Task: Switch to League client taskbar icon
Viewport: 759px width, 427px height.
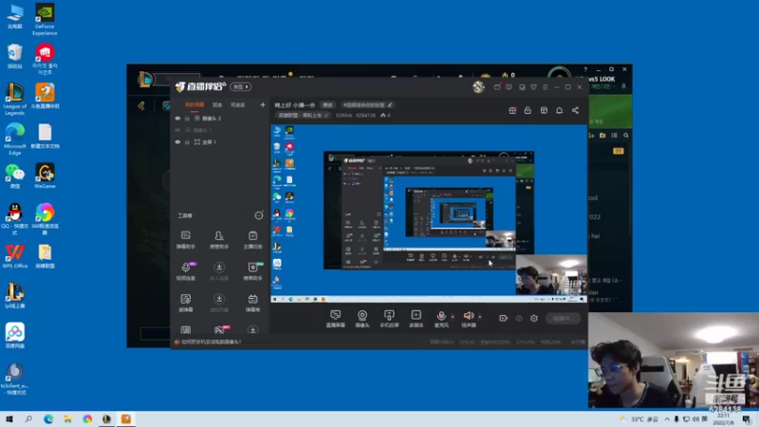Action: [106, 418]
